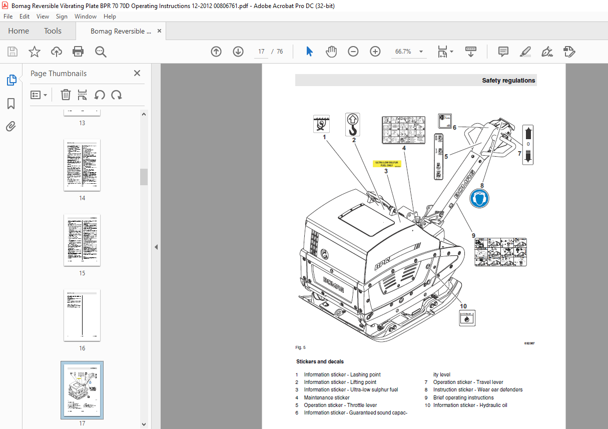This screenshot has width=608, height=429.
Task: Switch to the Tools tab
Action: tap(53, 31)
